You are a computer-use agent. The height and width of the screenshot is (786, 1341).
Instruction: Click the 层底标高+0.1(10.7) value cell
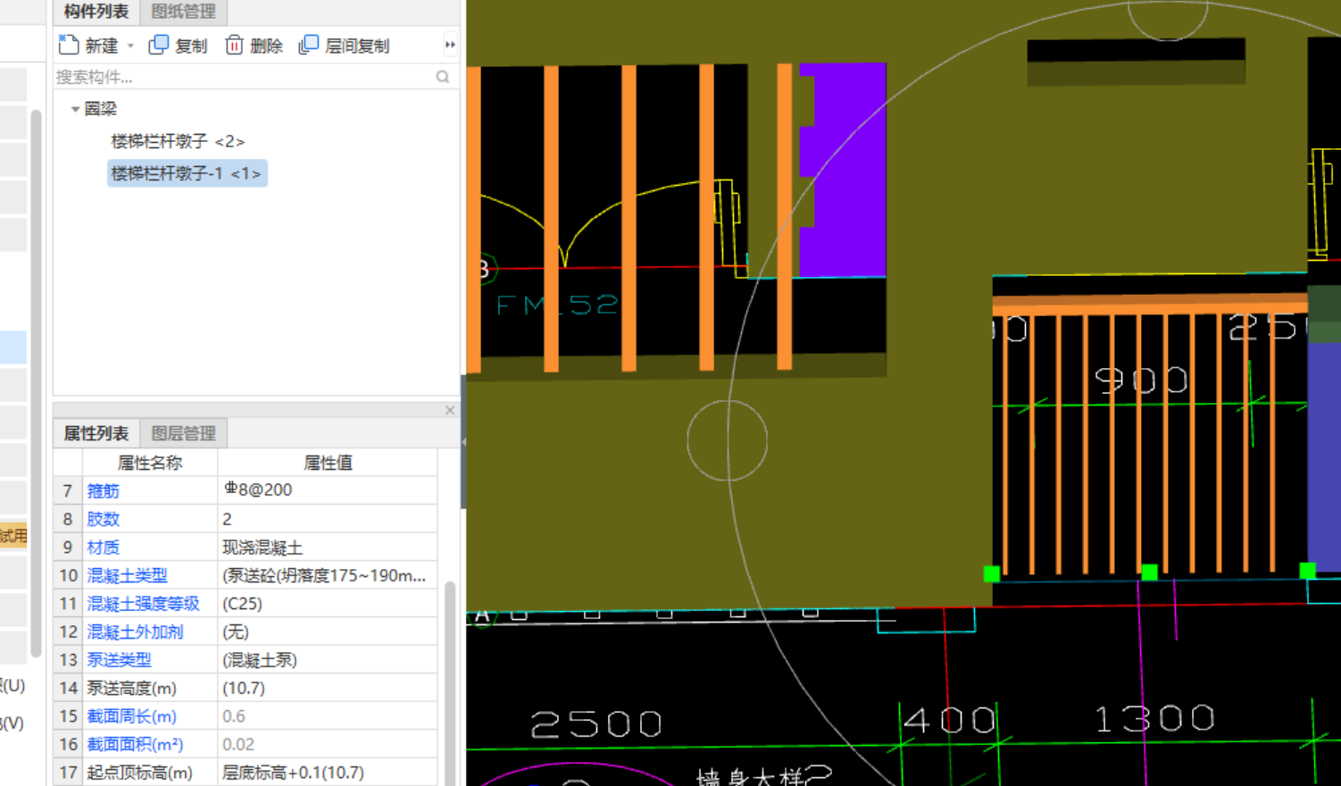[x=328, y=773]
